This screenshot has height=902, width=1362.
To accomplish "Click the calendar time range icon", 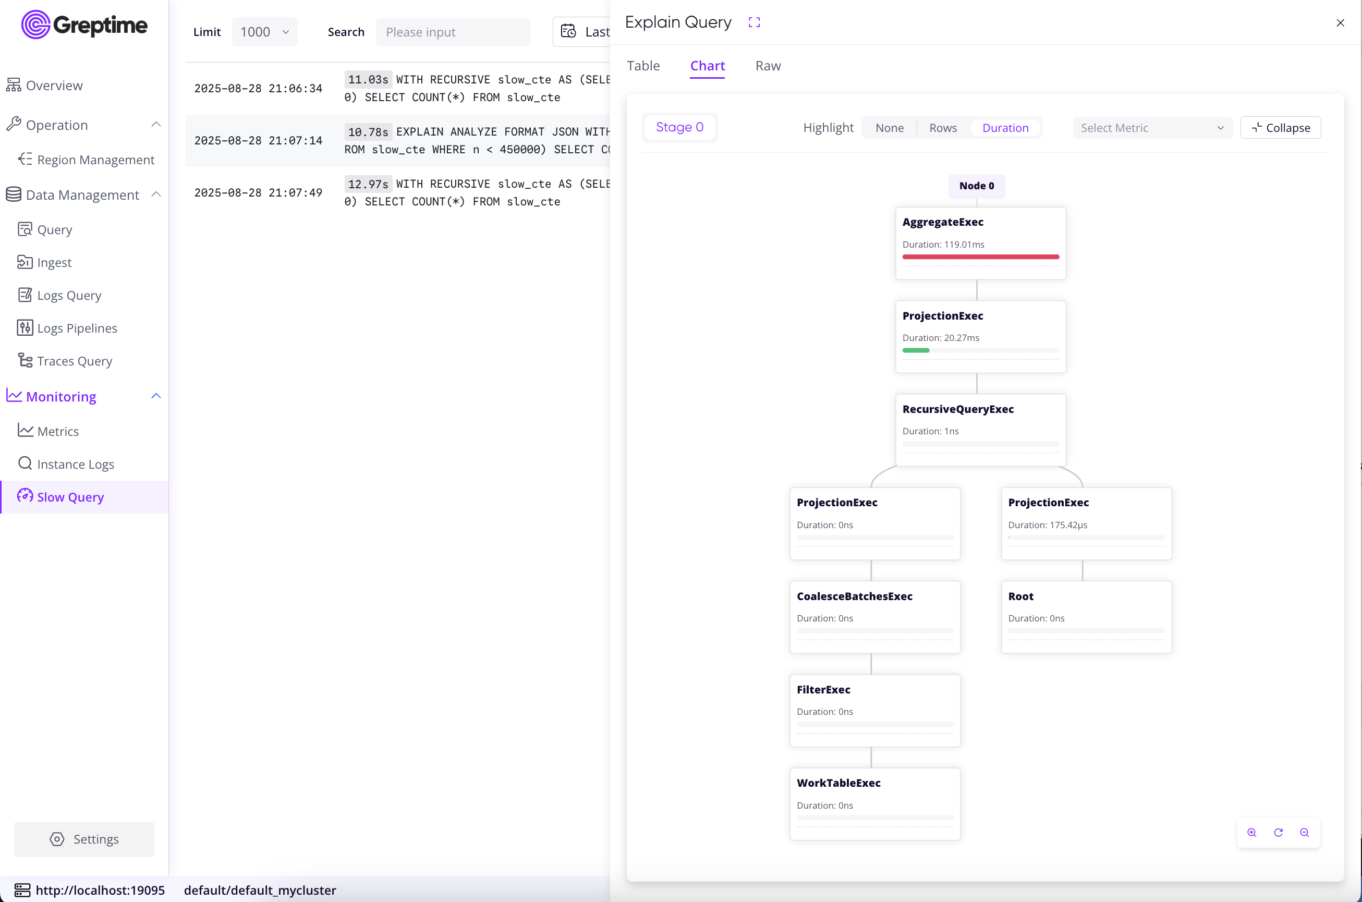I will click(568, 31).
